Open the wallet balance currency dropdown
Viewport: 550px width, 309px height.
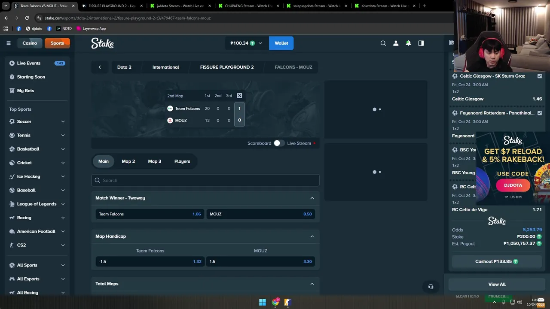click(247, 43)
